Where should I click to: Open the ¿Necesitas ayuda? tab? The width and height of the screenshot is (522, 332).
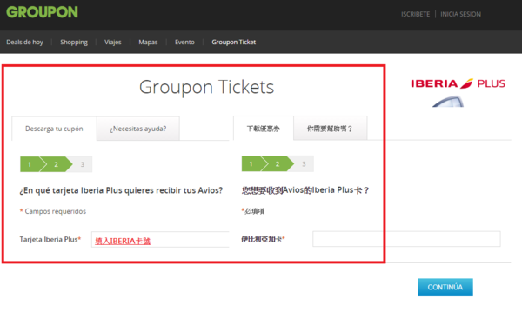pos(138,129)
